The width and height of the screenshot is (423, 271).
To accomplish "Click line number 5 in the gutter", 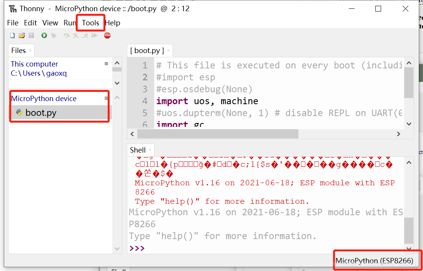I will click(145, 113).
